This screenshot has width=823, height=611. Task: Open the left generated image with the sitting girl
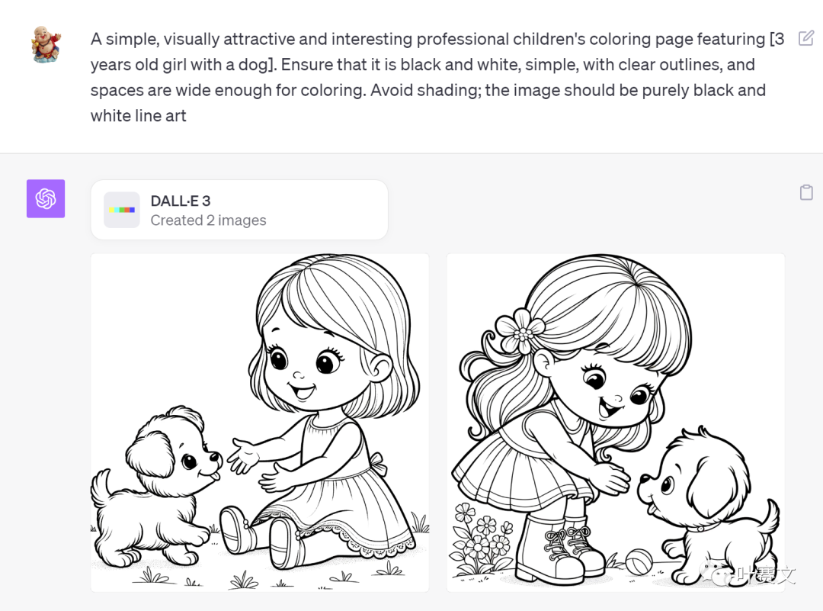pos(260,423)
